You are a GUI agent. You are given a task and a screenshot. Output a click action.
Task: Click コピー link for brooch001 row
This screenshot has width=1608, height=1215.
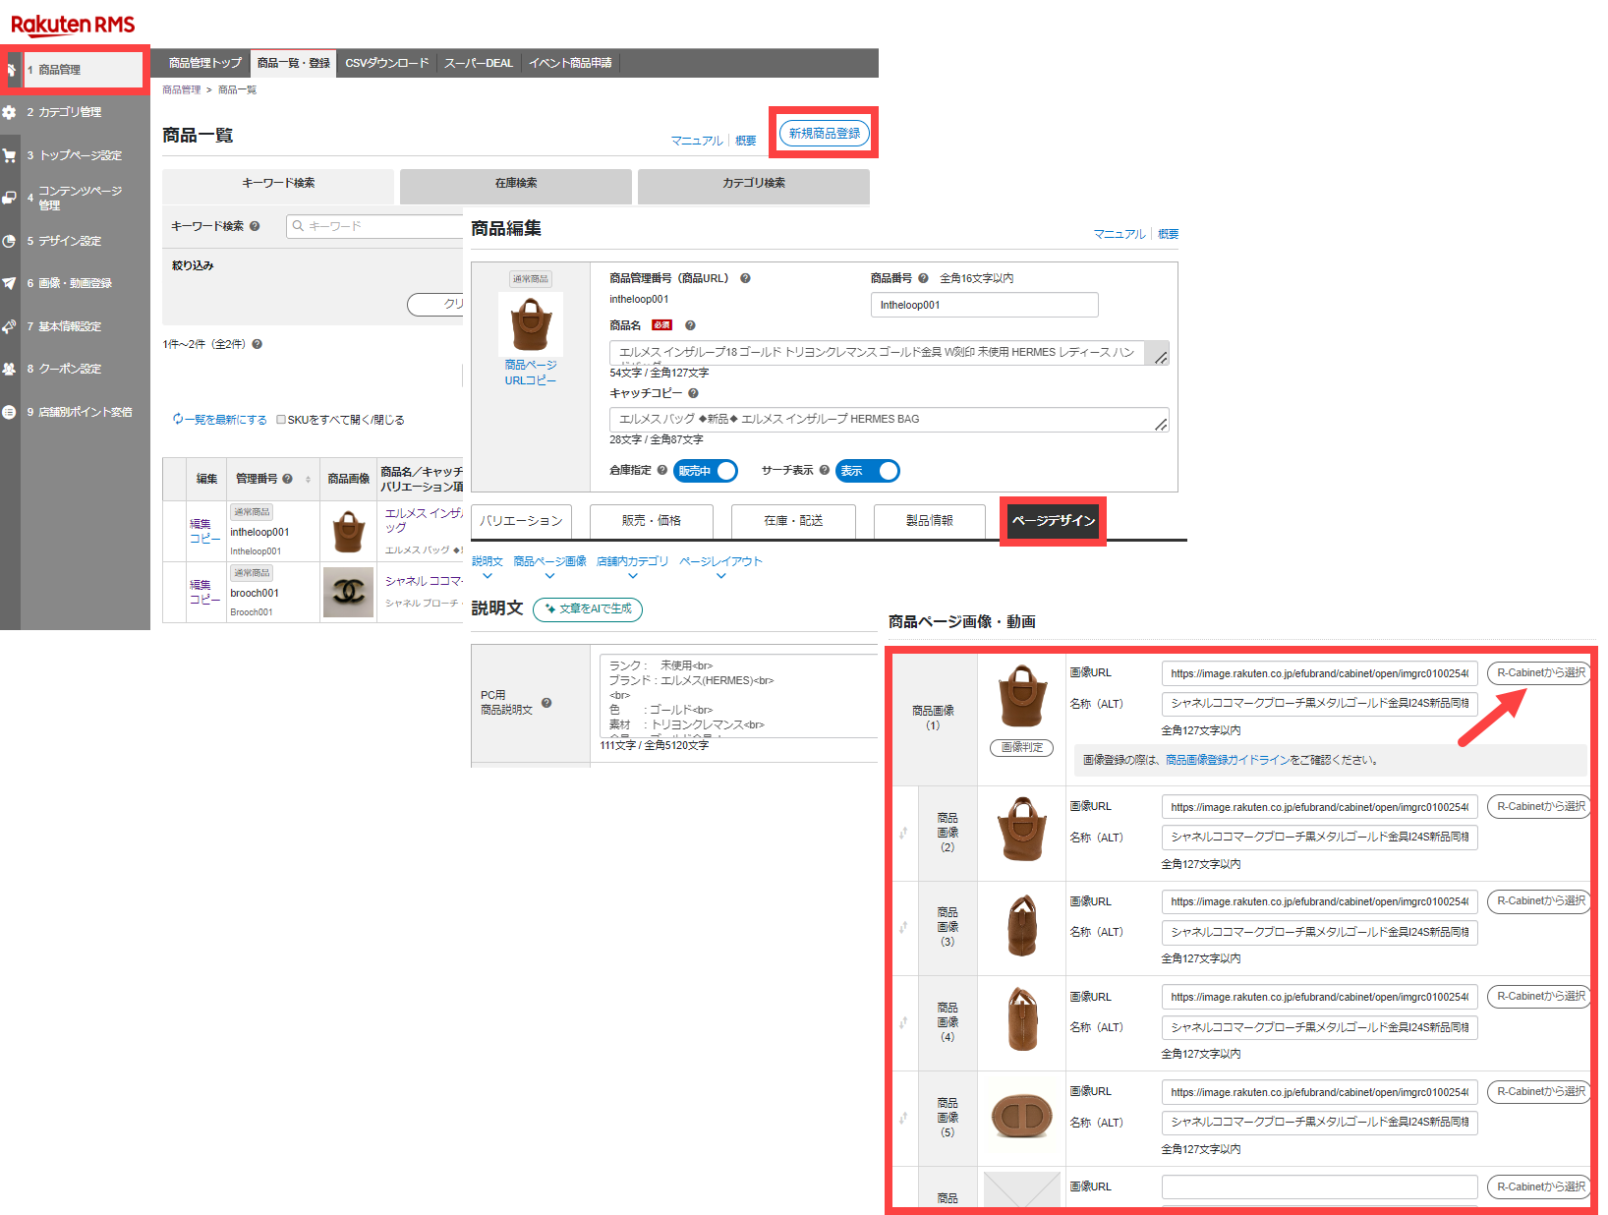click(x=204, y=600)
